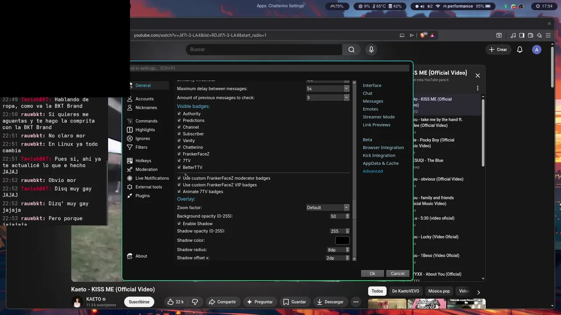The image size is (561, 315).
Task: Open the Brave Leo AI sparkle icon
Action: [x=540, y=35]
